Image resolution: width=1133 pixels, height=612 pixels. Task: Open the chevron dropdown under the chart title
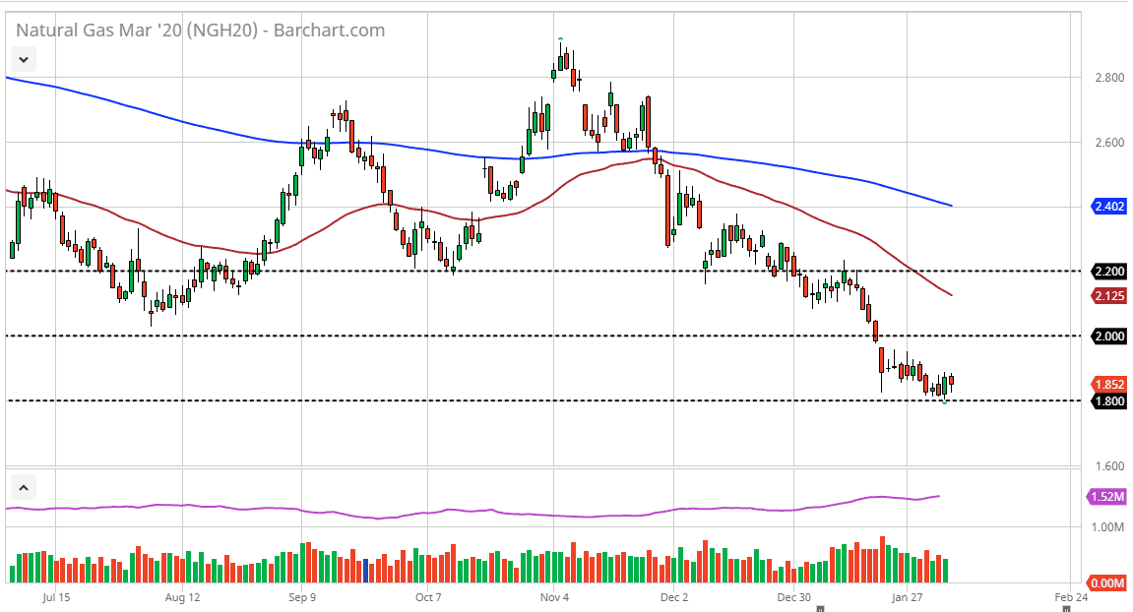(x=24, y=59)
